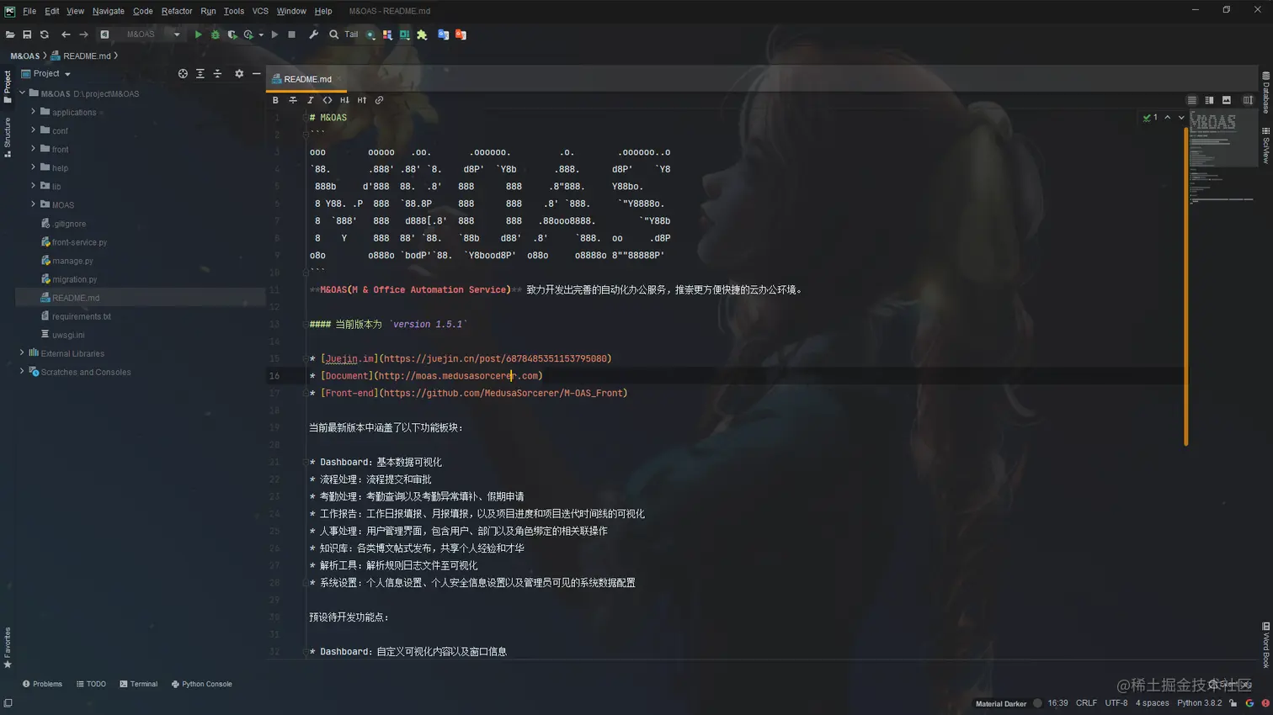Apply strikethrough formatting in markdown toolbar
1273x715 pixels.
click(x=293, y=100)
